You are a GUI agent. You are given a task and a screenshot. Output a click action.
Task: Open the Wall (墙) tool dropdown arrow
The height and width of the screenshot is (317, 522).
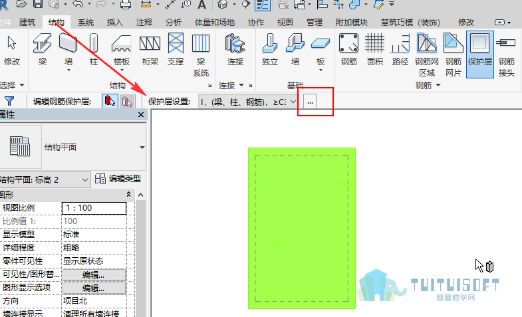coord(68,70)
